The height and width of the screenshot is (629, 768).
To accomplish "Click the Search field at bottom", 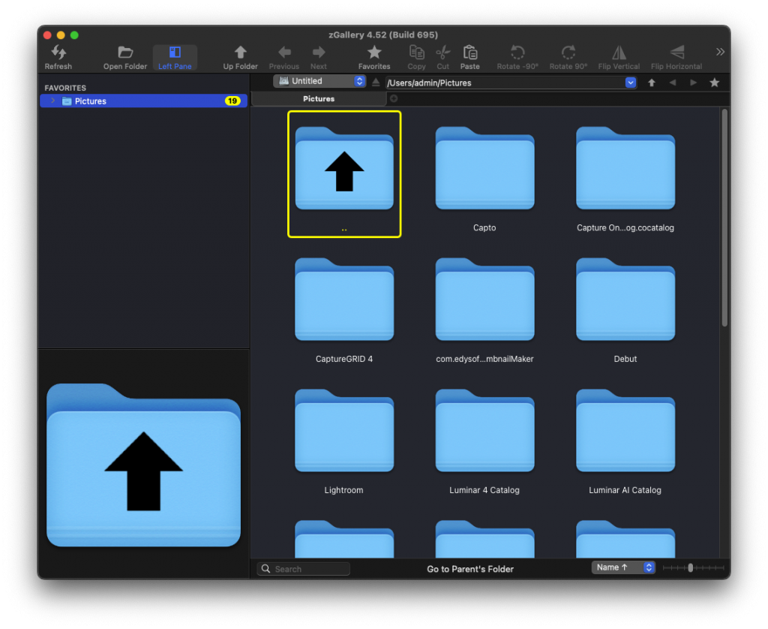I will 304,569.
